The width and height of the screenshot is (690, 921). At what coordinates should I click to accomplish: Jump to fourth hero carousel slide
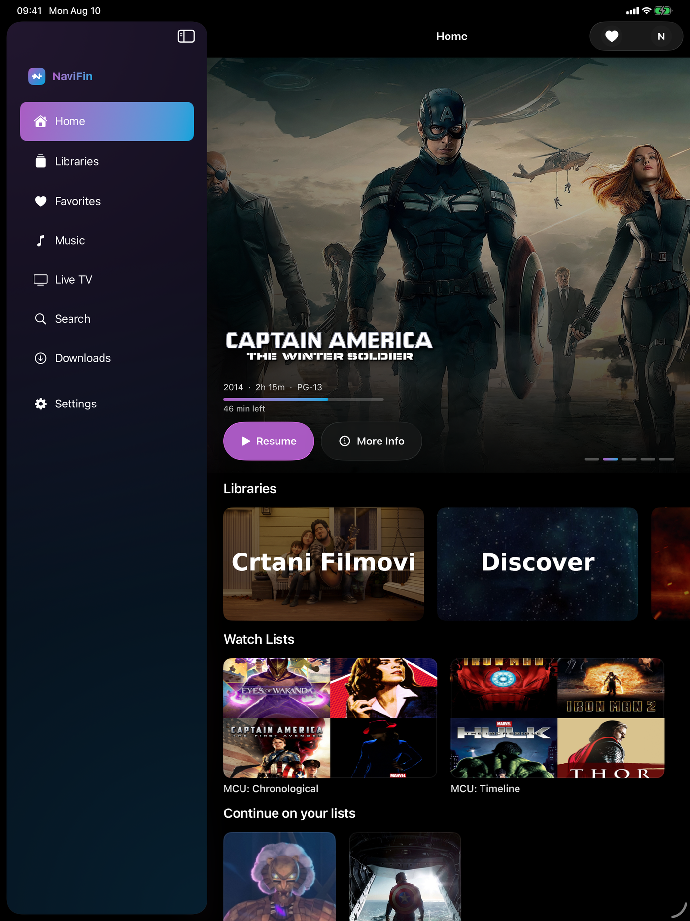[x=648, y=459]
